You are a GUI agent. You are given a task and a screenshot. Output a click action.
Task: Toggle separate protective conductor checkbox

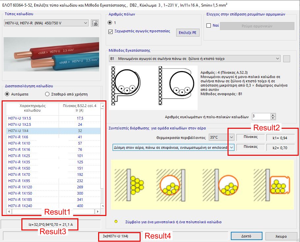[x=110, y=32]
